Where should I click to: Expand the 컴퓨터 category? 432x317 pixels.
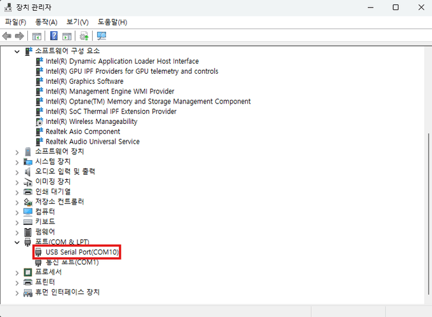17,213
